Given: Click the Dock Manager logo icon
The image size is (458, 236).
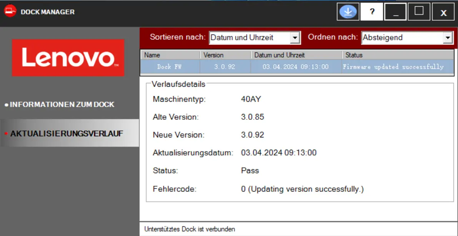Looking at the screenshot, I should tap(10, 12).
